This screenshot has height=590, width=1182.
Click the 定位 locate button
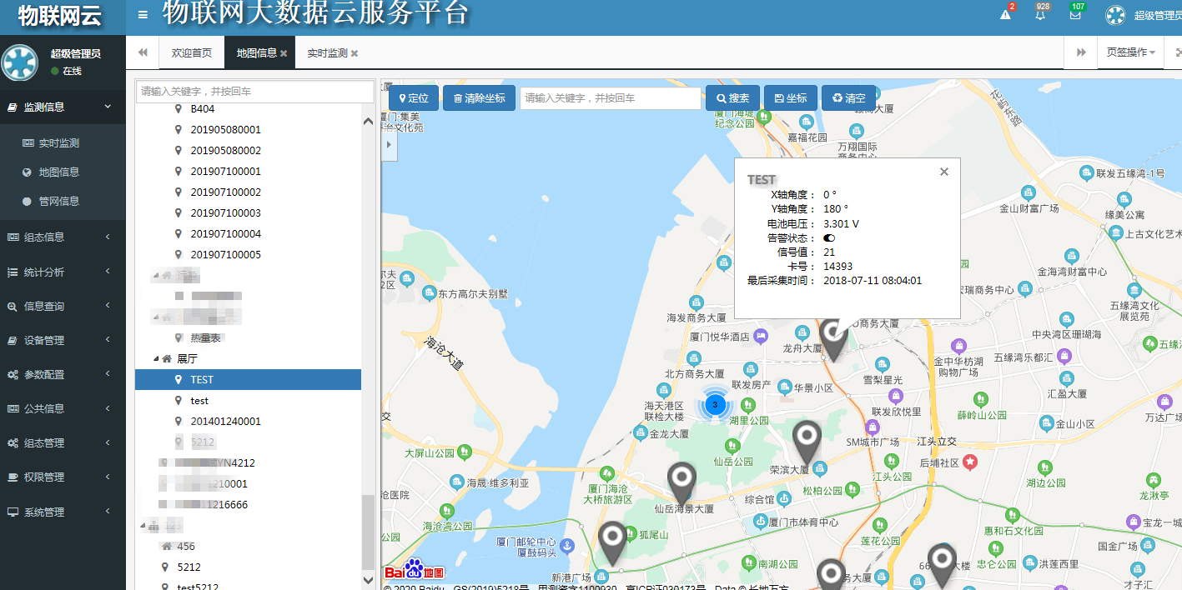[x=413, y=97]
